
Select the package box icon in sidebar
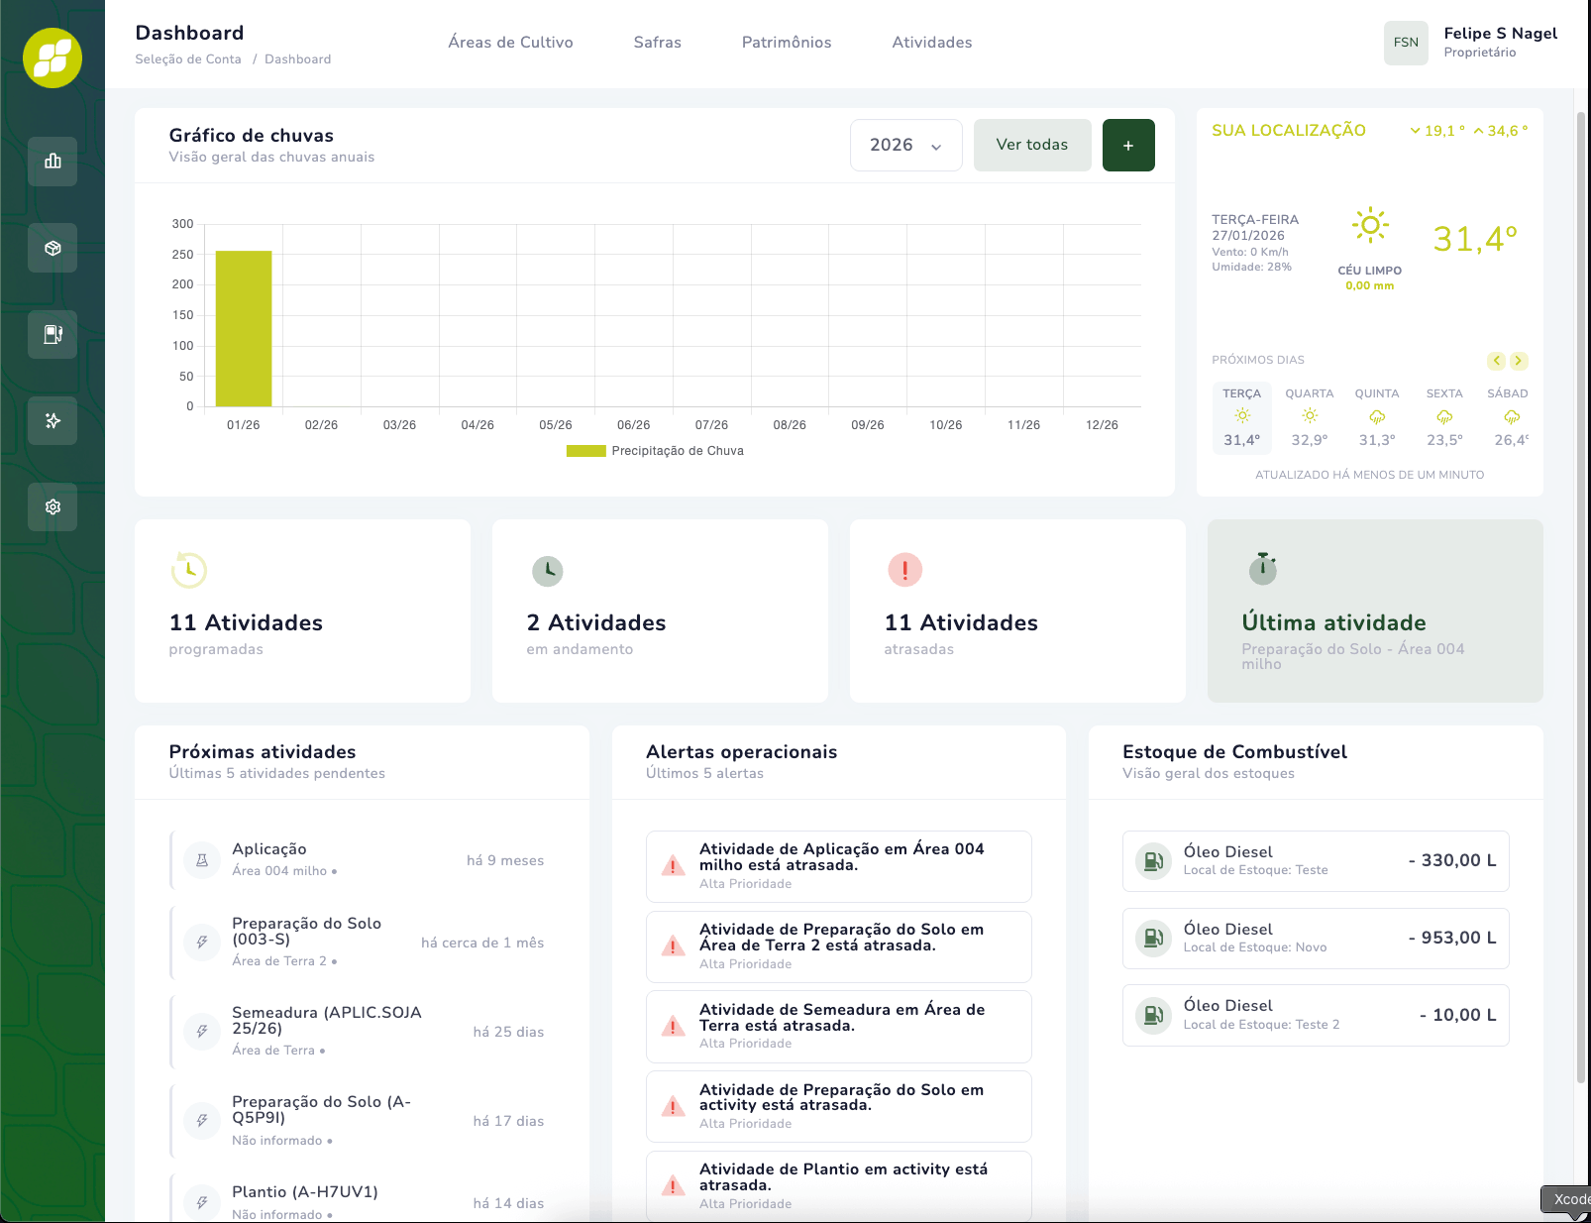click(x=52, y=248)
